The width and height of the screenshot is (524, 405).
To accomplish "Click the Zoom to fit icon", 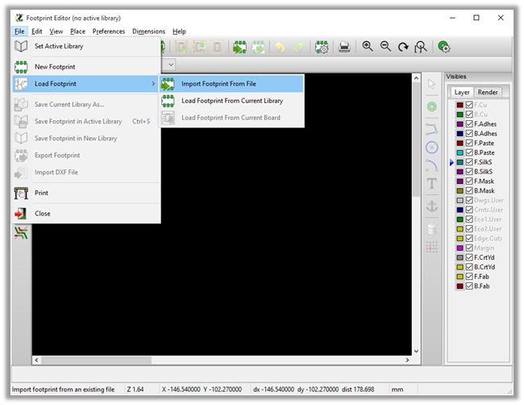I will point(421,47).
